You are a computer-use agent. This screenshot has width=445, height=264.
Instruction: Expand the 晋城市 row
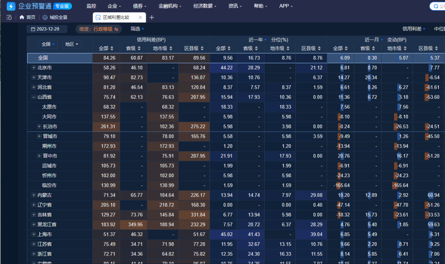coord(39,136)
